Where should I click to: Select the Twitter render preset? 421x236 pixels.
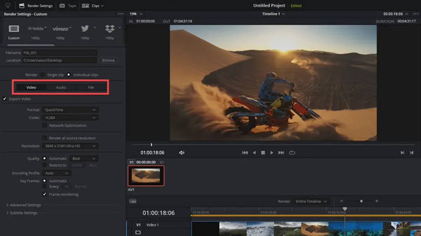(85, 32)
